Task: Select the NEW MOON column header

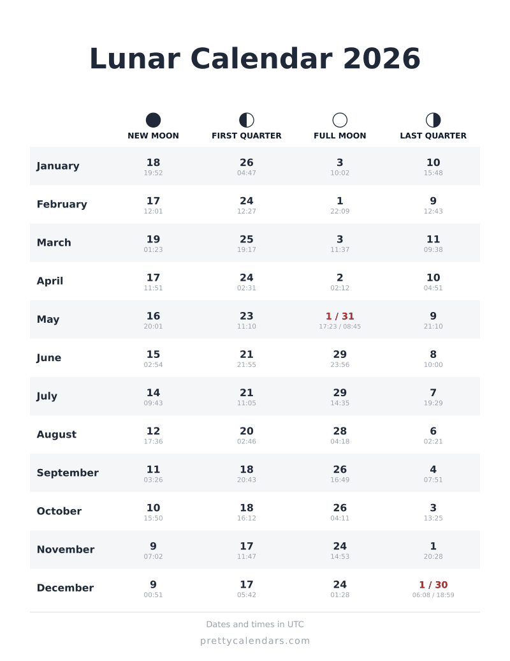Action: [153, 136]
